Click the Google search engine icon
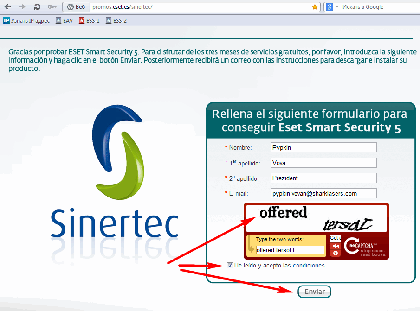Viewport: 420px width, 311px height. [329, 7]
